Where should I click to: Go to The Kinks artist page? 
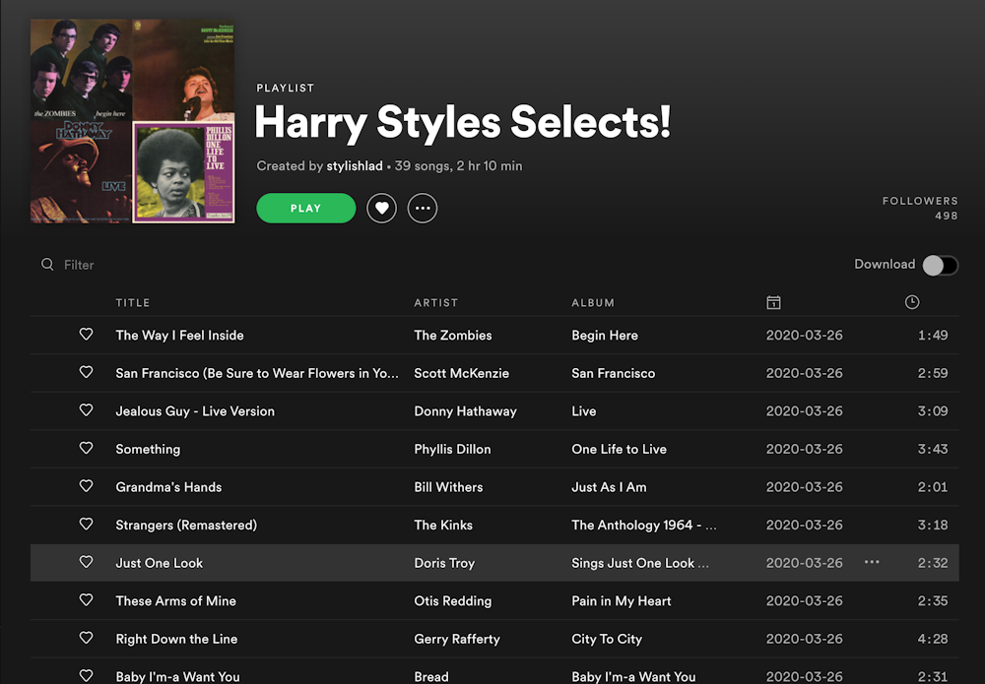click(x=443, y=526)
